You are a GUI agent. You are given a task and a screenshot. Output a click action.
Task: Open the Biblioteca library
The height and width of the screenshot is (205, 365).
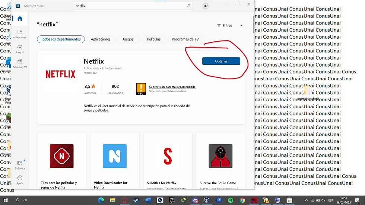pos(20,165)
